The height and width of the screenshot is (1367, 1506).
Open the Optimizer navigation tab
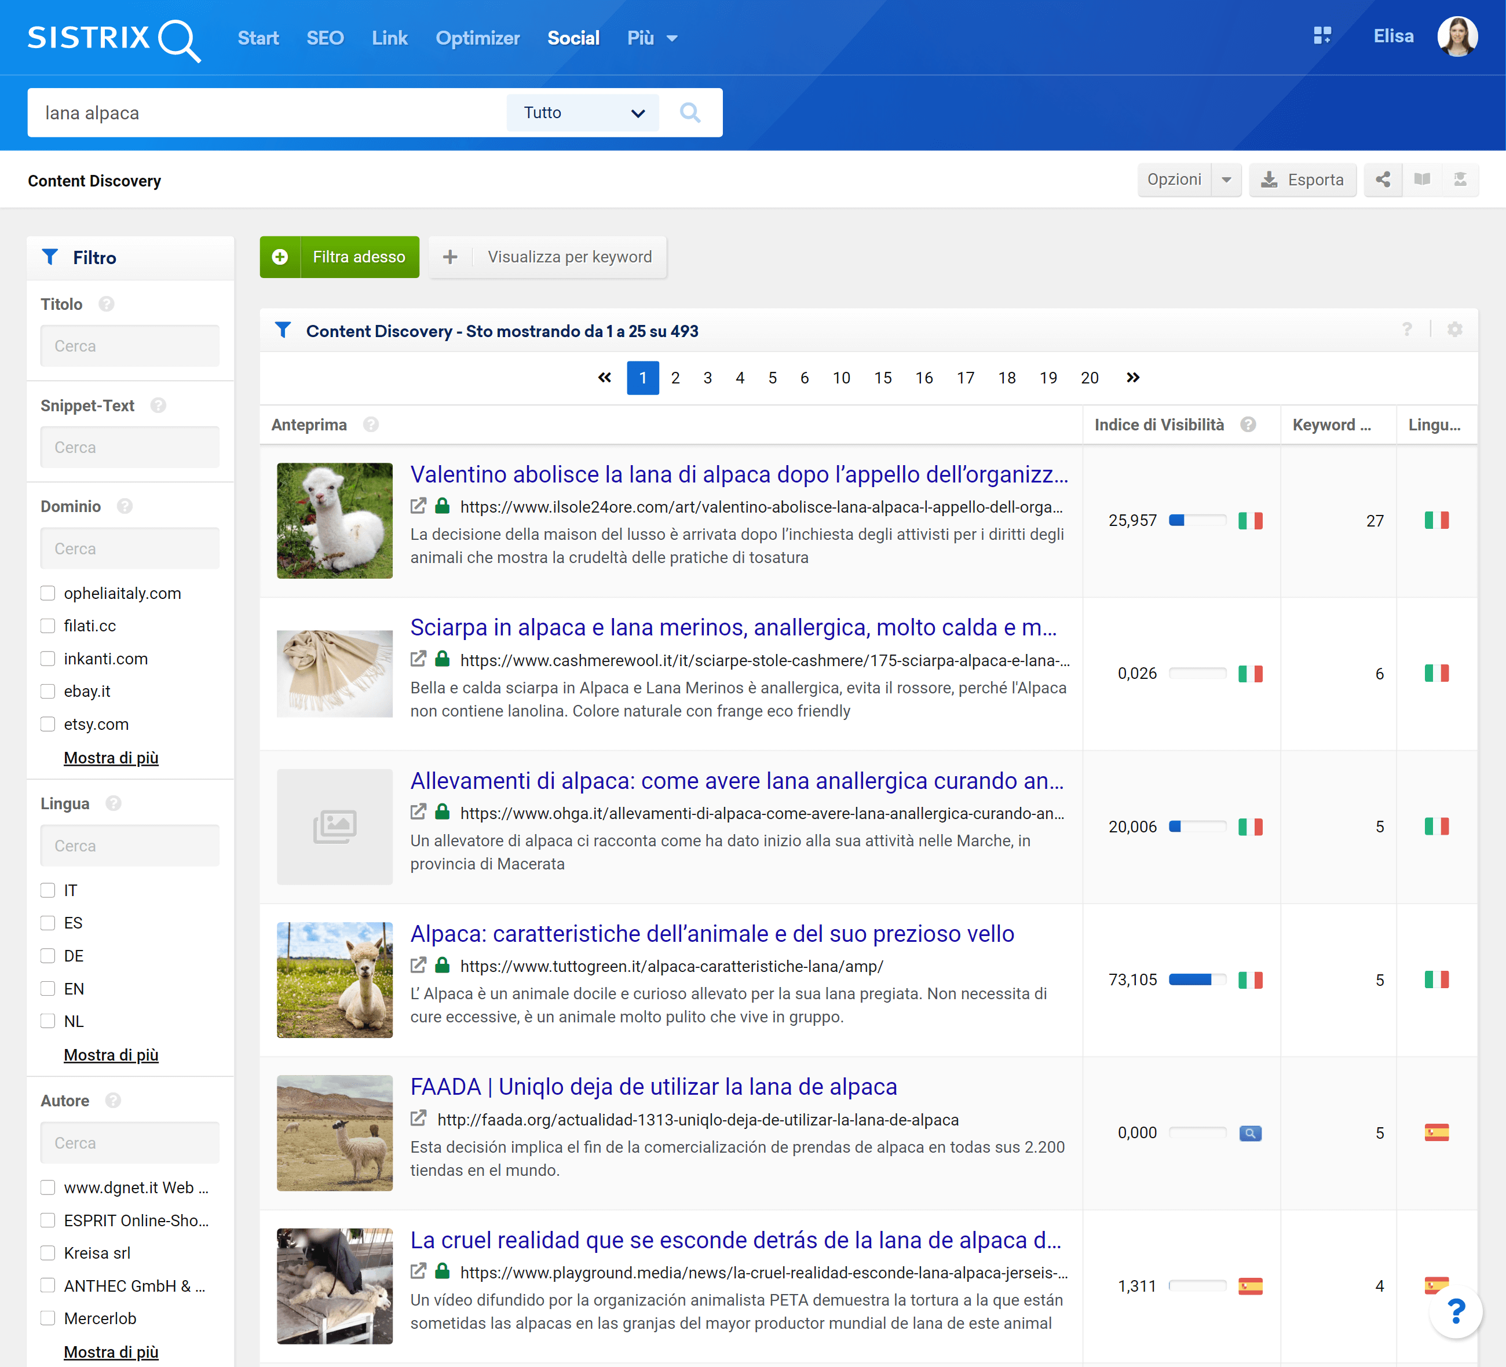477,38
